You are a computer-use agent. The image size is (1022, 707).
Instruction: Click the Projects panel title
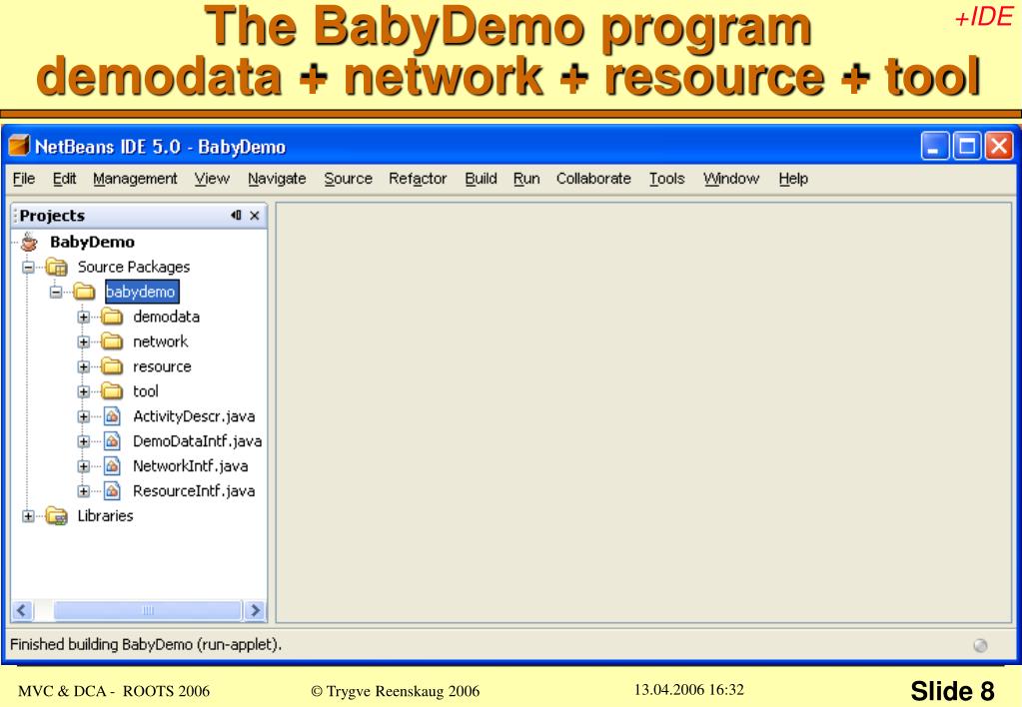52,216
